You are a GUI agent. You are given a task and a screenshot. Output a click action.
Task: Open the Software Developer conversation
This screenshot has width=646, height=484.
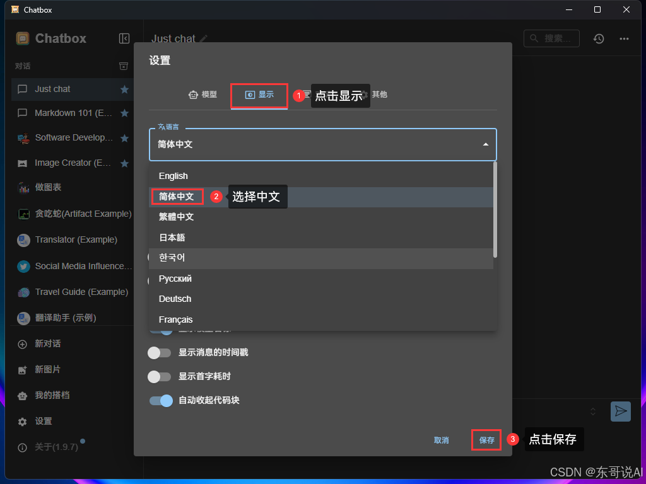tap(73, 138)
